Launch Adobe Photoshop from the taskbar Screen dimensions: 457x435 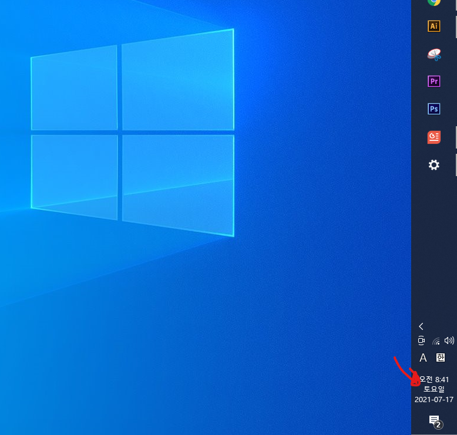(434, 109)
